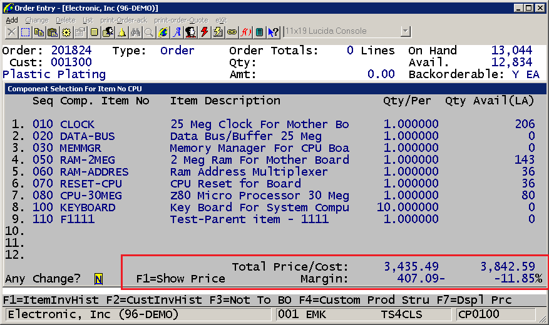The image size is (549, 325).
Task: Open the print-order-Quote menu
Action: (181, 20)
